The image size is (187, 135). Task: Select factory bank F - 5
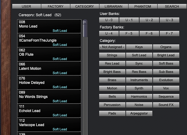point(129,34)
